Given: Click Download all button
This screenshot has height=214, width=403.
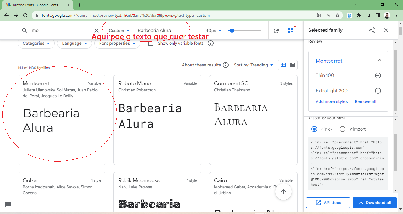Looking at the screenshot, I should (x=375, y=203).
